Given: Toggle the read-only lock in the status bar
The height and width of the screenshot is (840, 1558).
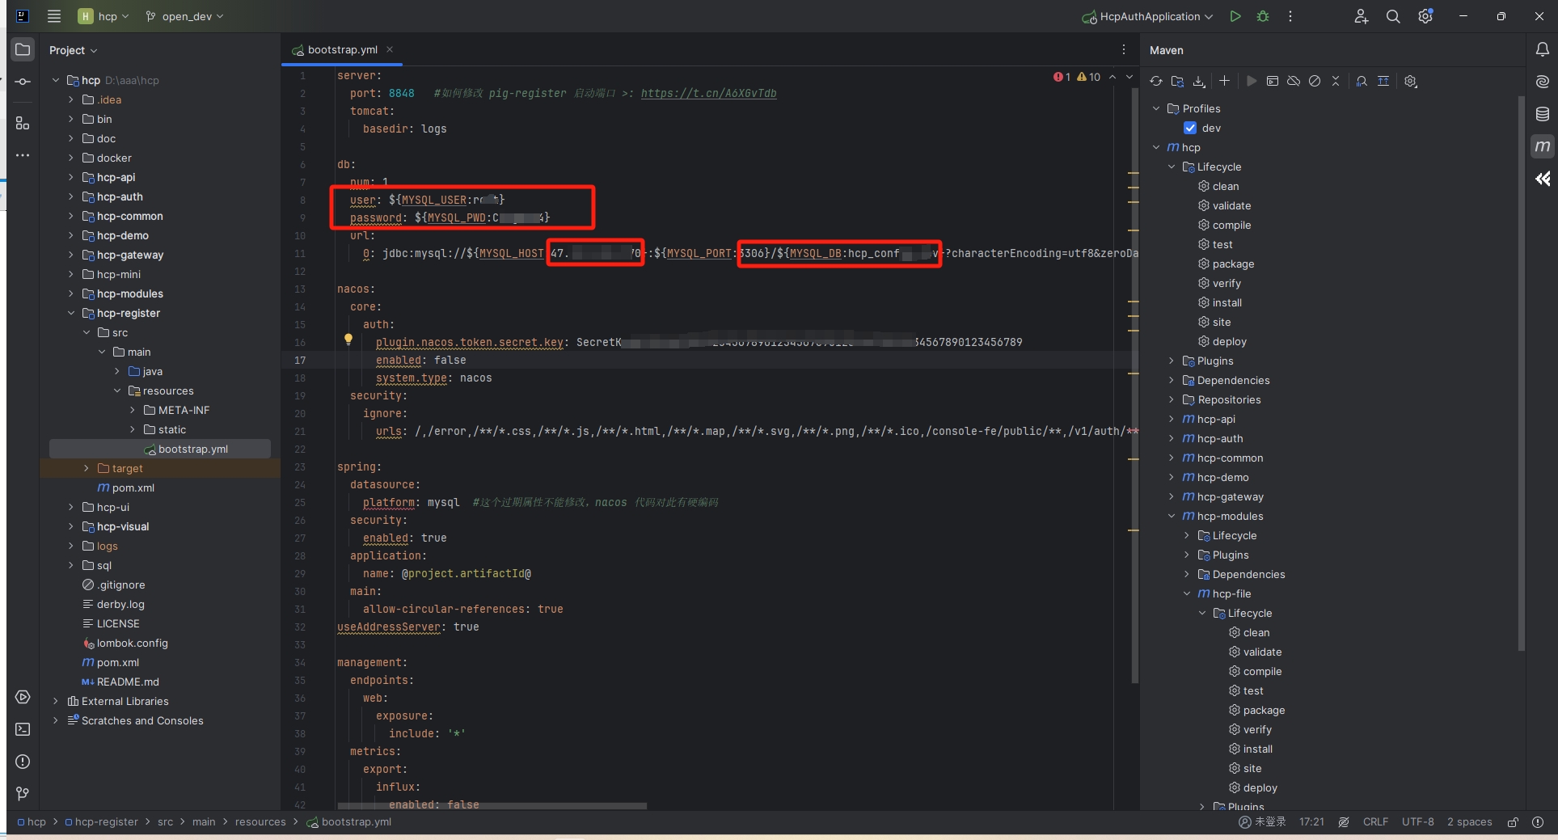Looking at the screenshot, I should tap(1513, 822).
